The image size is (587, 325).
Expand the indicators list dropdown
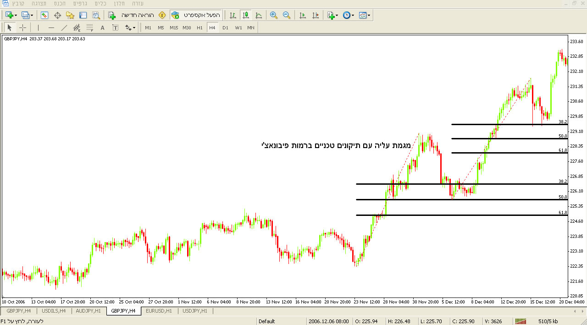click(x=337, y=15)
